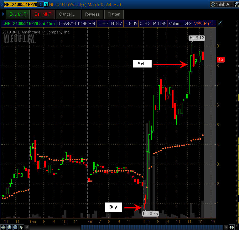Click the NFLX 100 (Weeklys) description text
239x230 pixels.
[85, 4]
